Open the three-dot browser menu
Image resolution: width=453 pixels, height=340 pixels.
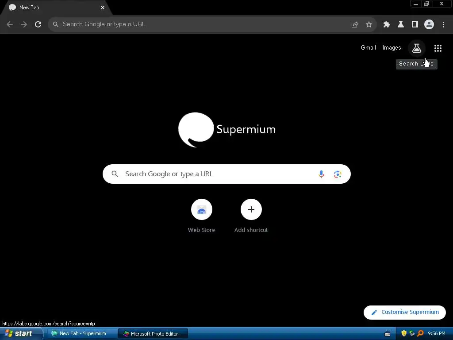(x=443, y=25)
